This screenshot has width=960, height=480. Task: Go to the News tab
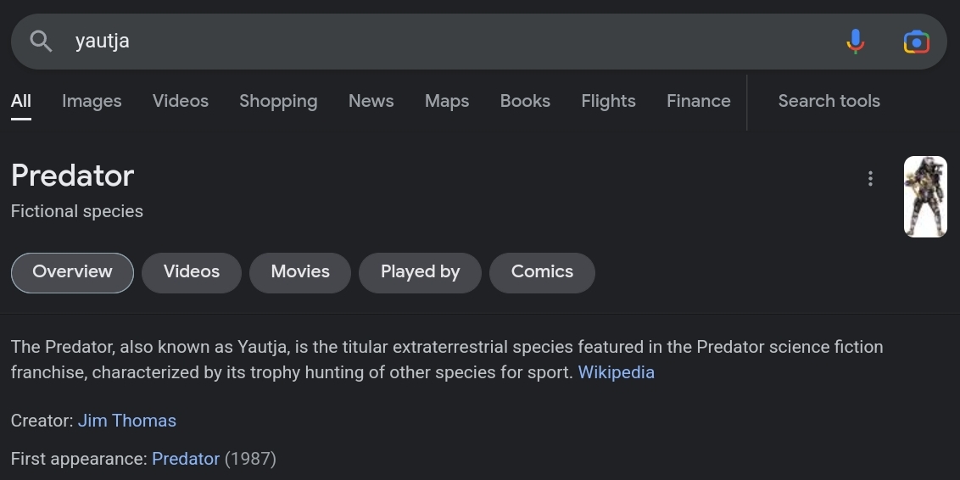pyautogui.click(x=371, y=101)
